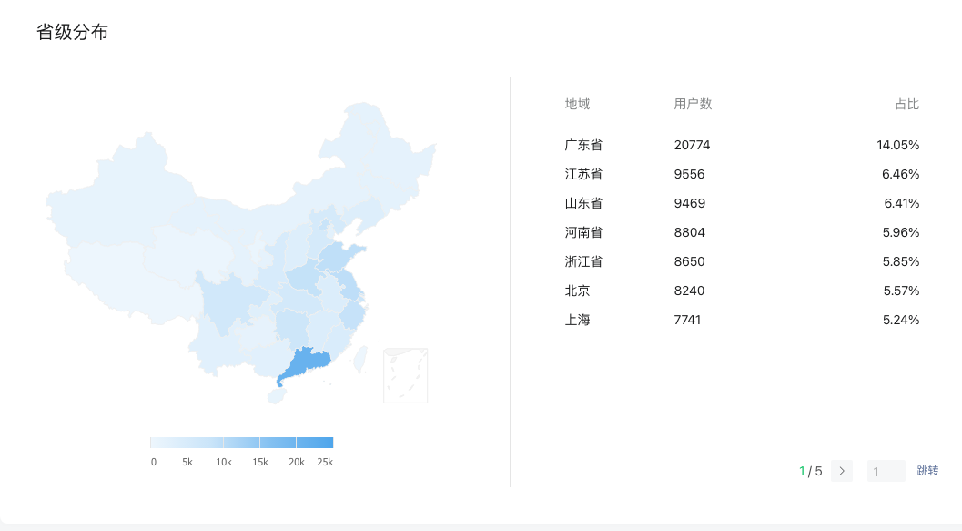The height and width of the screenshot is (531, 962).
Task: Click the 省级分布 section title
Action: click(73, 32)
